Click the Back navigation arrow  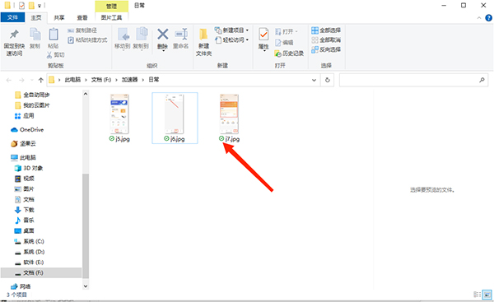tap(9, 80)
